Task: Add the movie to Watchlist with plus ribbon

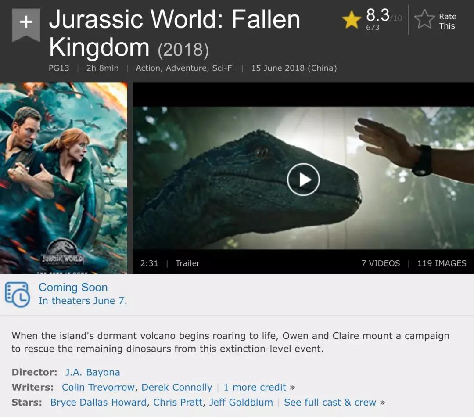Action: pyautogui.click(x=26, y=25)
